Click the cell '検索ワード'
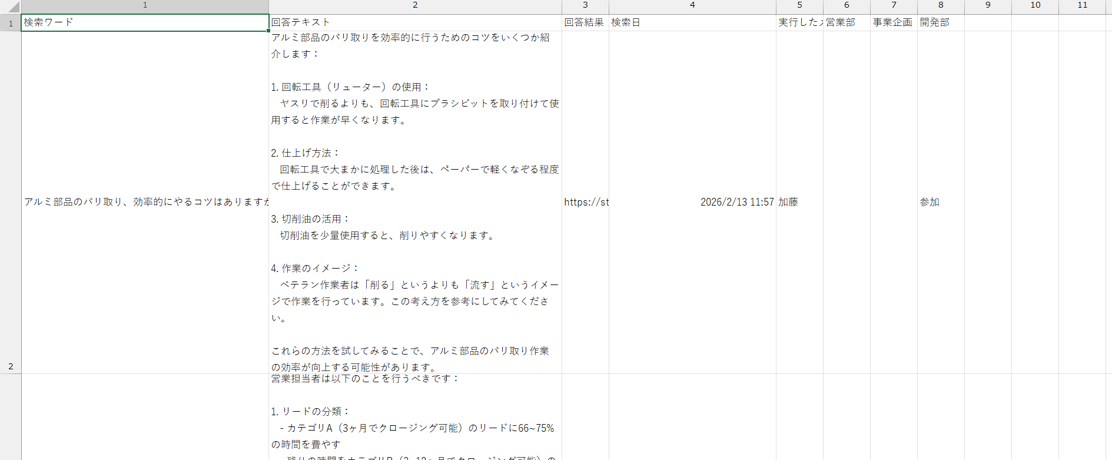Image resolution: width=1112 pixels, height=460 pixels. point(145,22)
